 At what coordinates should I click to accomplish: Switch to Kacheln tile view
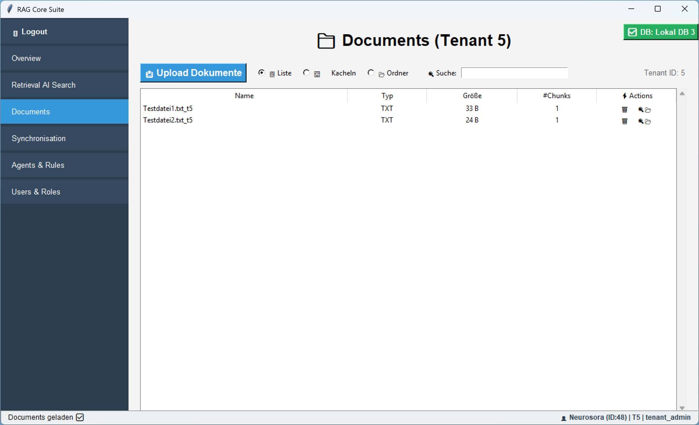(x=306, y=73)
